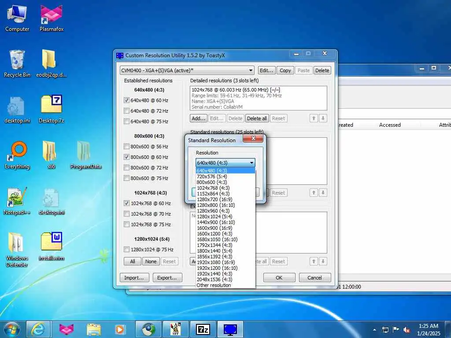
Task: Move detailed resolution down with arrow
Action: point(323,118)
